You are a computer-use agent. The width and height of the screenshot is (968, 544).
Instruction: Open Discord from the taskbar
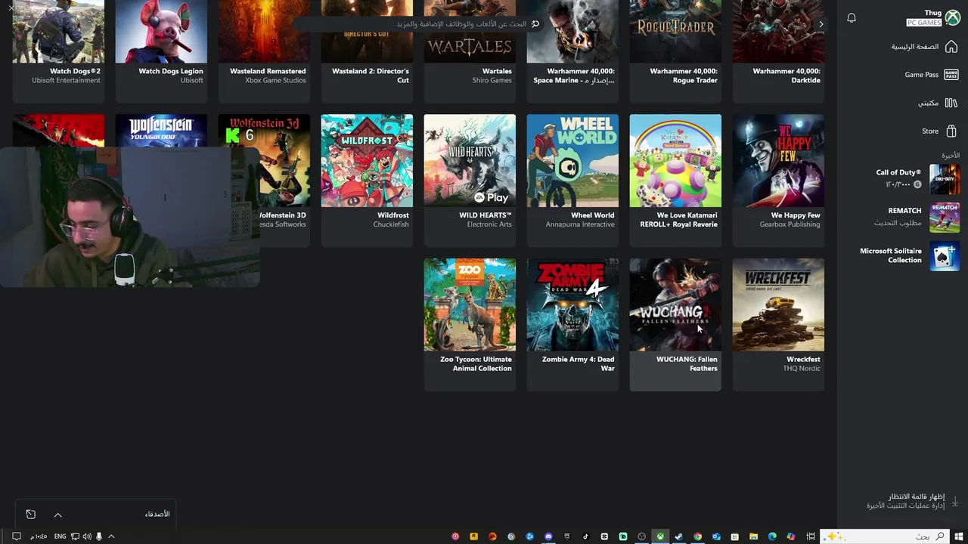click(x=548, y=536)
